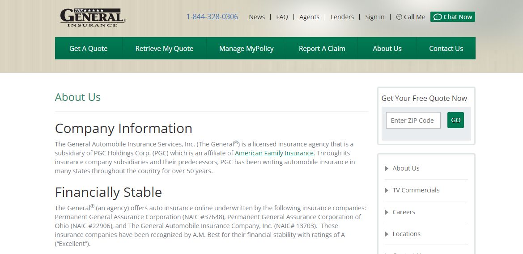Click the green About Us page title
This screenshot has height=254, width=523.
pyautogui.click(x=78, y=97)
